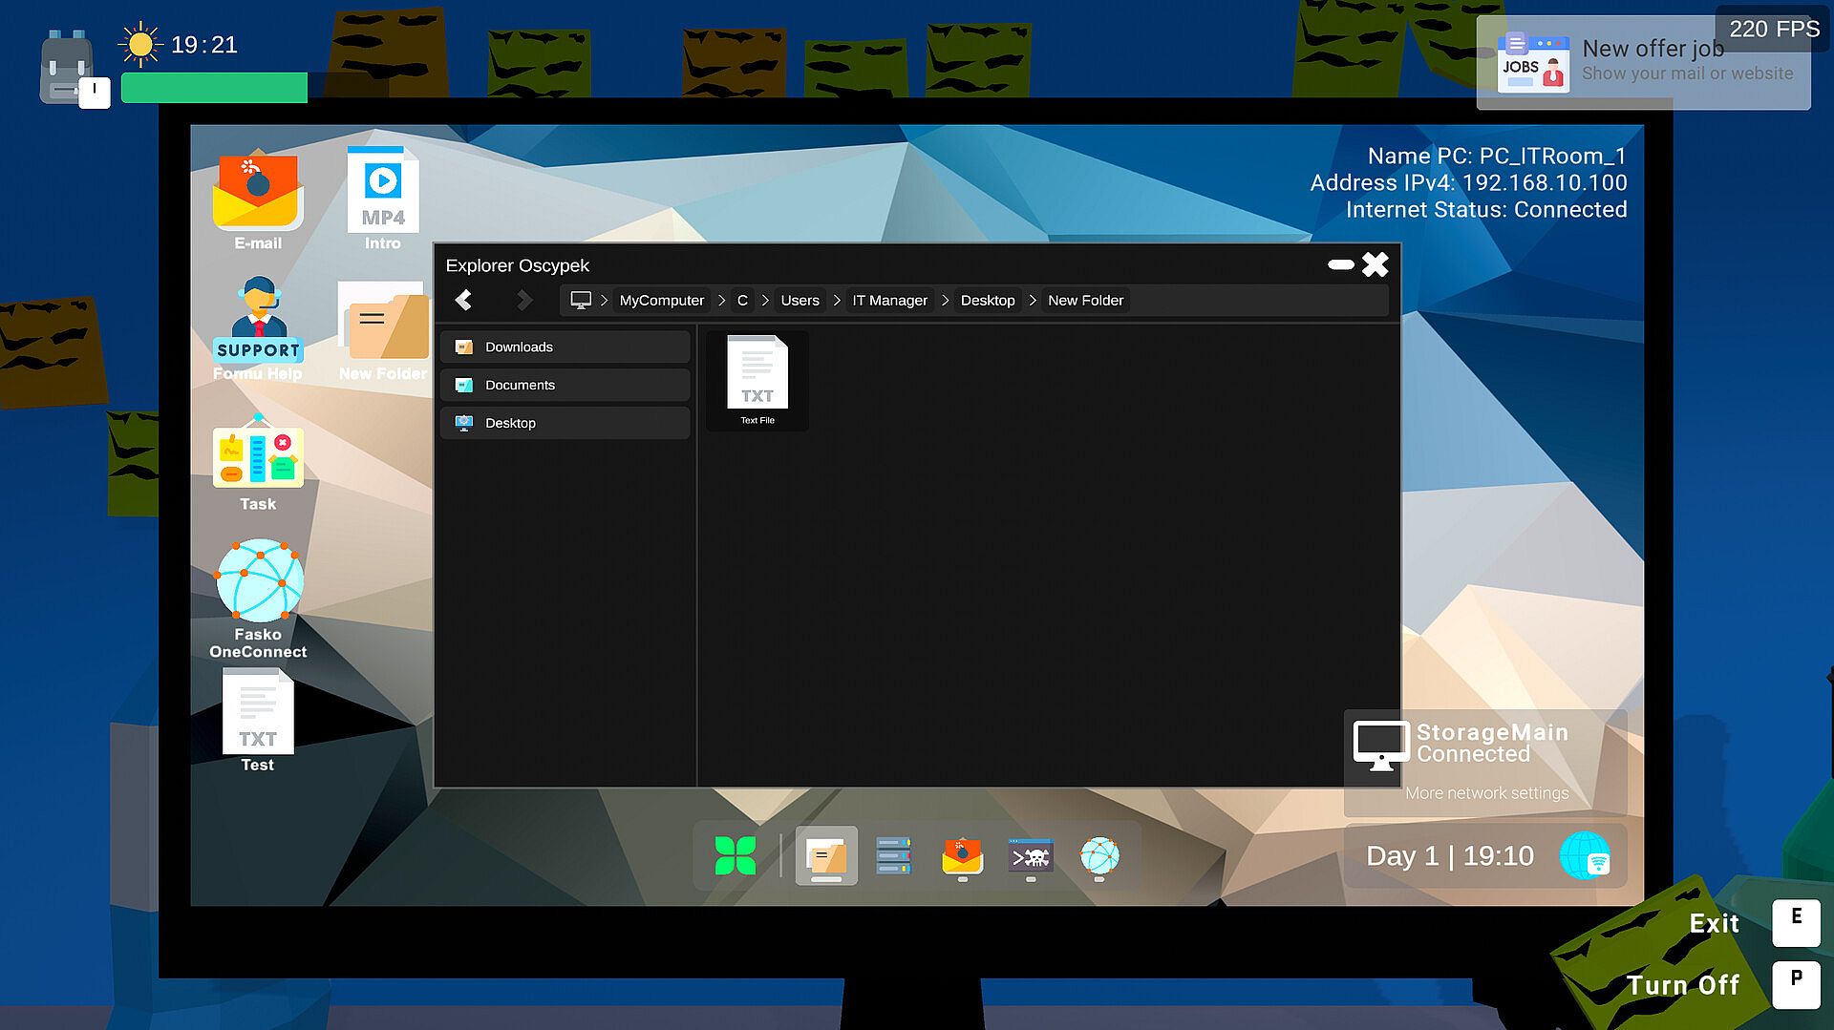Select Documents in the explorer sidebar
This screenshot has width=1834, height=1030.
pyautogui.click(x=565, y=386)
